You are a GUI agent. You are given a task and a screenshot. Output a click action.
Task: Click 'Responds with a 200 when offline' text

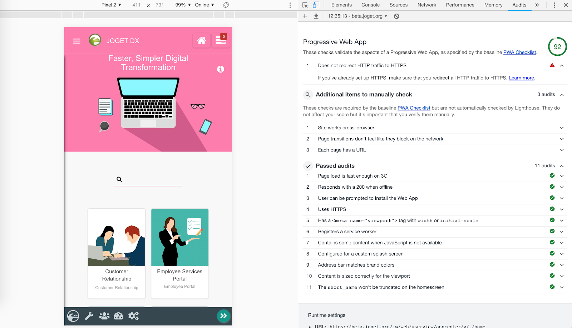click(355, 187)
